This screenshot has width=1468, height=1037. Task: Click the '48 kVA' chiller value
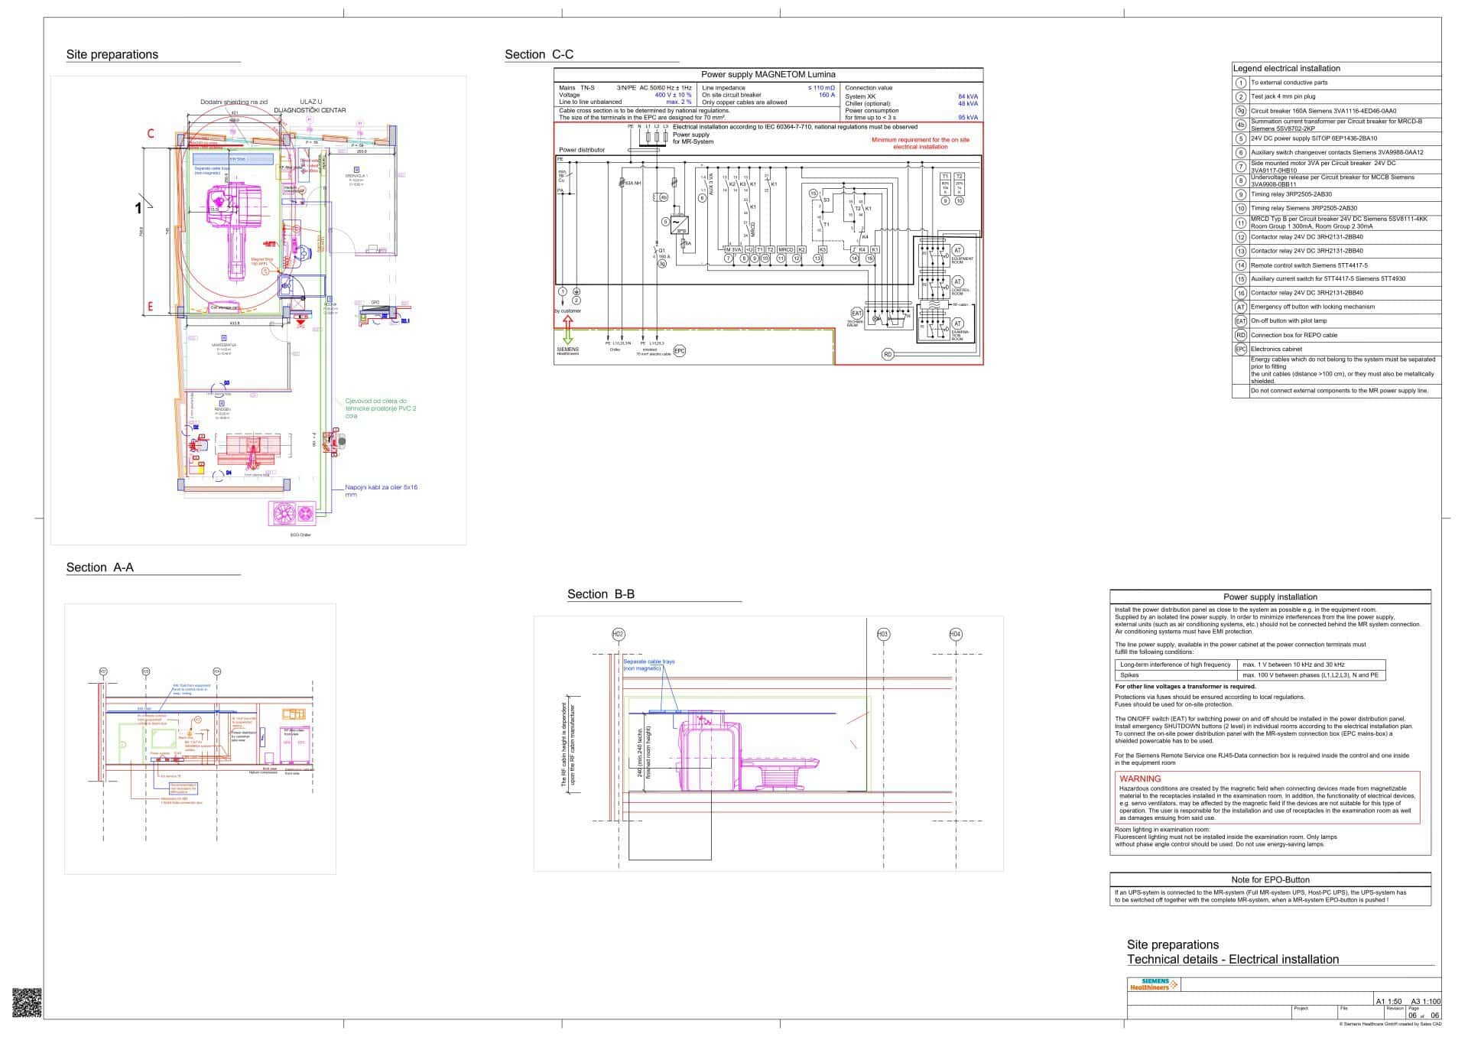click(968, 104)
